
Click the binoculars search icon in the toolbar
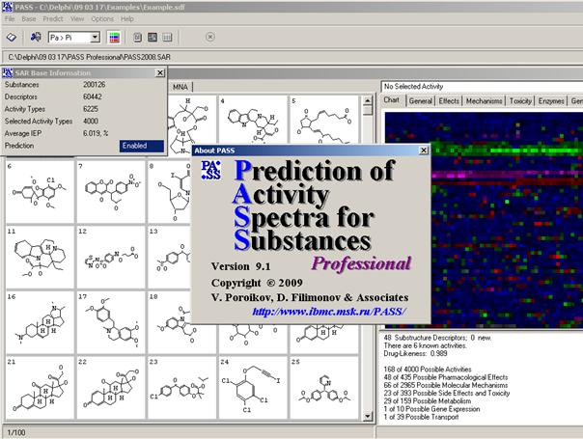(x=36, y=38)
